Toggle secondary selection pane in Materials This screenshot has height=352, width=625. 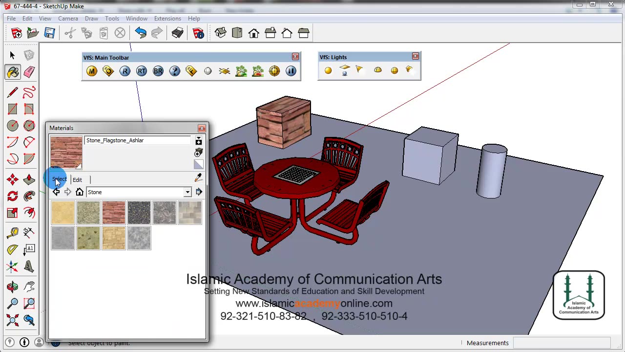coord(199,141)
